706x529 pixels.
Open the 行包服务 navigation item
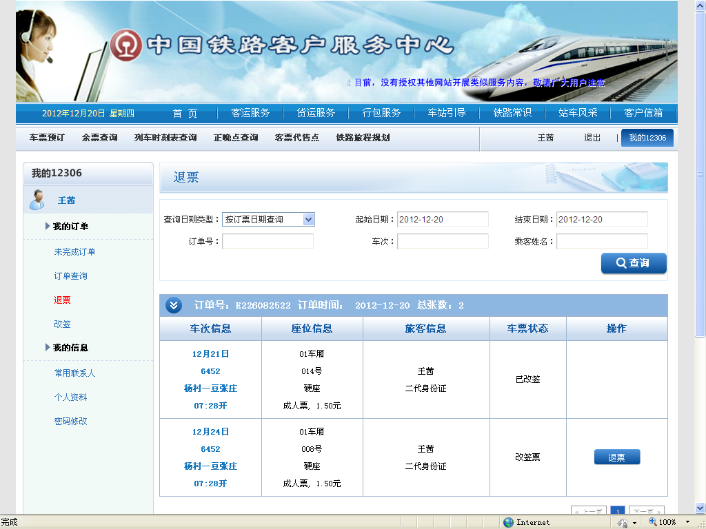pyautogui.click(x=381, y=113)
